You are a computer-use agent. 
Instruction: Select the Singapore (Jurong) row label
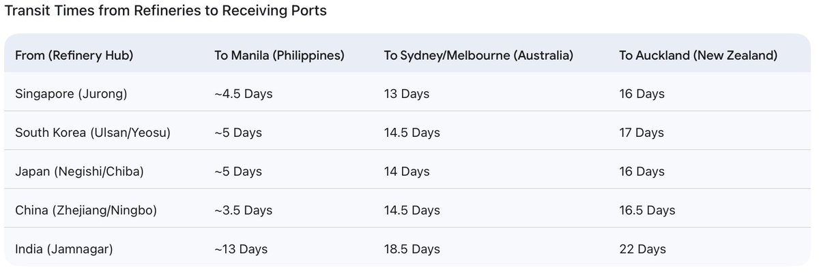tap(71, 94)
